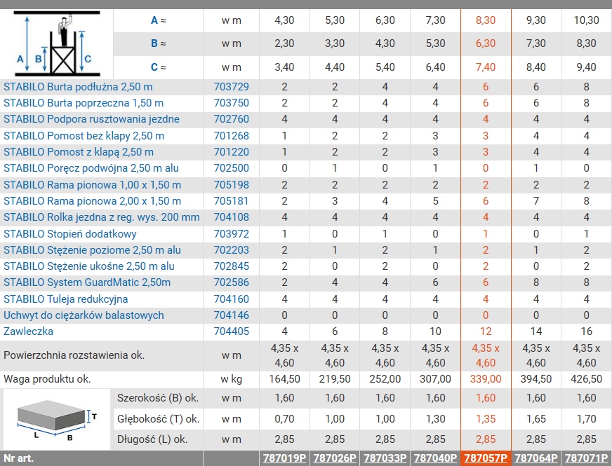Click the Szerokość (B) ok. label
Viewport: 612px width, 466px height.
tap(158, 398)
